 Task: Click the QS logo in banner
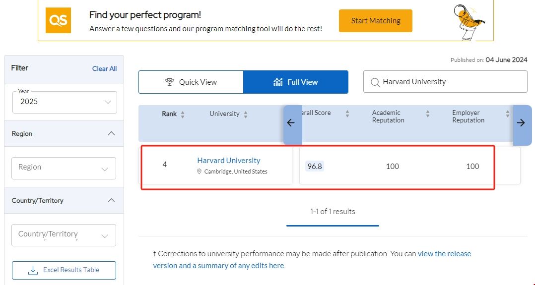58,21
